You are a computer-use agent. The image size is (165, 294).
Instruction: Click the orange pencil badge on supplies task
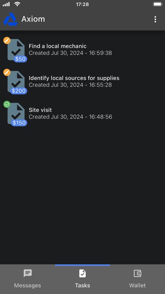pyautogui.click(x=7, y=72)
